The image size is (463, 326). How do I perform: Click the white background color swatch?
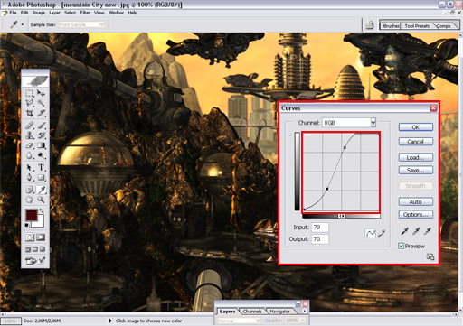point(40,223)
